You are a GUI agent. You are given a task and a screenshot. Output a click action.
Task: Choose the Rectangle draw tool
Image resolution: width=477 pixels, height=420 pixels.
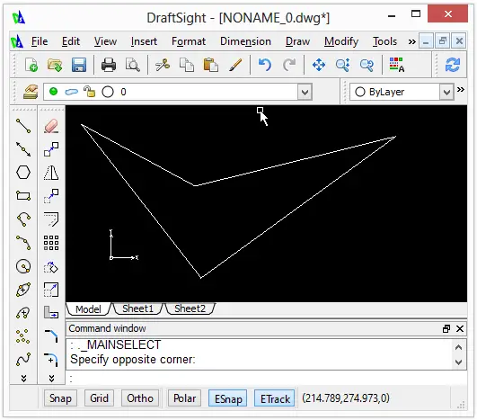pos(23,195)
